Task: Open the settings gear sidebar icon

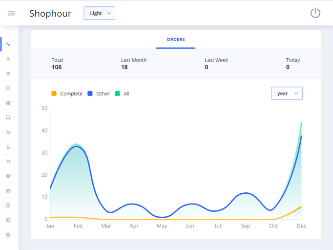Action: pos(8,235)
